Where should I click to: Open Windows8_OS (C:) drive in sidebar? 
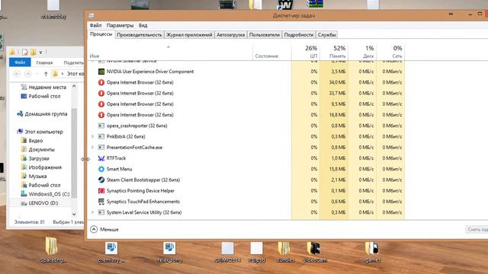coord(45,194)
